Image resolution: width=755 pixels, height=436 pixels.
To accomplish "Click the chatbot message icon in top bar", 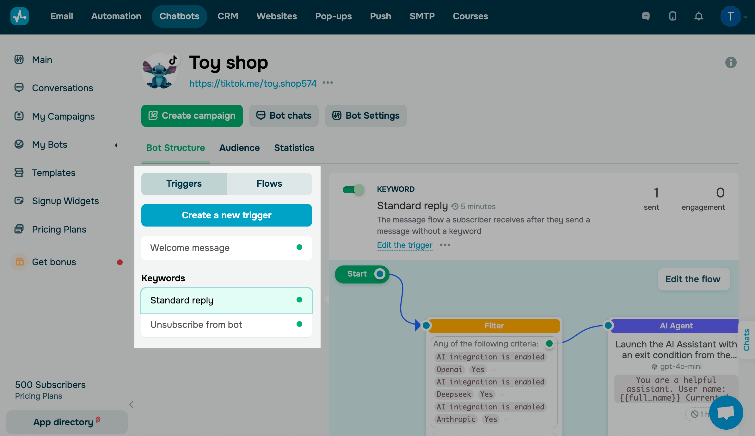I will pyautogui.click(x=646, y=16).
